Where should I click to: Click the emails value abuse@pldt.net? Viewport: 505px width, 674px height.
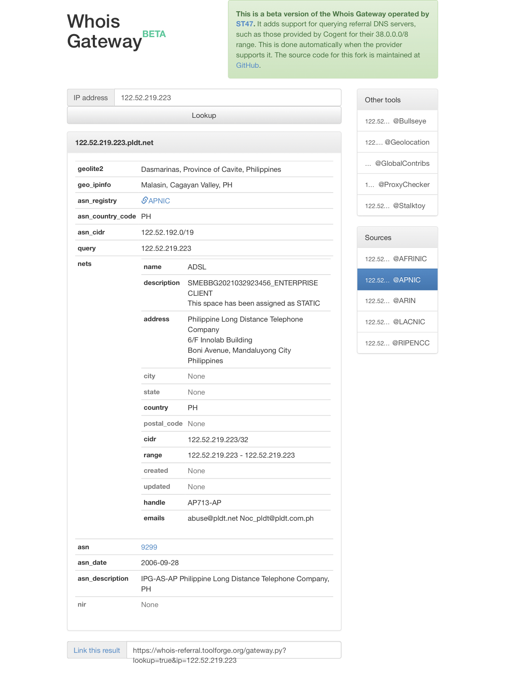click(x=213, y=518)
